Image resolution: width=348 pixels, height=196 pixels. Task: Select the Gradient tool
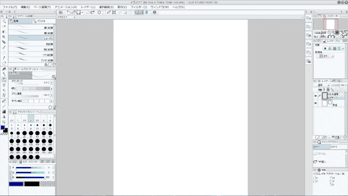[4, 112]
